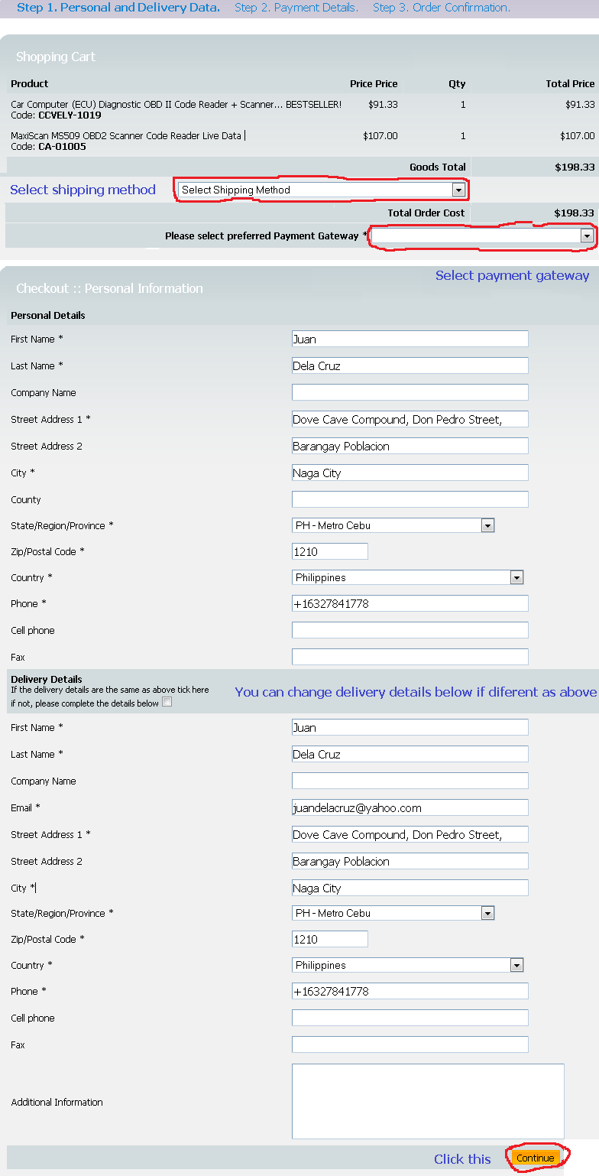Screen dimensions: 599x1176
Task: Click Delivery Details Fax field
Action: (x=410, y=1044)
